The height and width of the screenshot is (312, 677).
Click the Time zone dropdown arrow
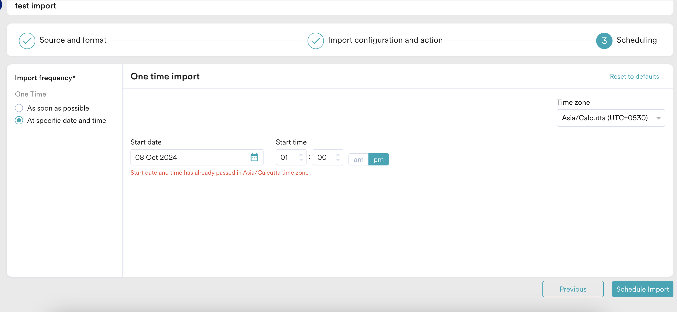[658, 118]
